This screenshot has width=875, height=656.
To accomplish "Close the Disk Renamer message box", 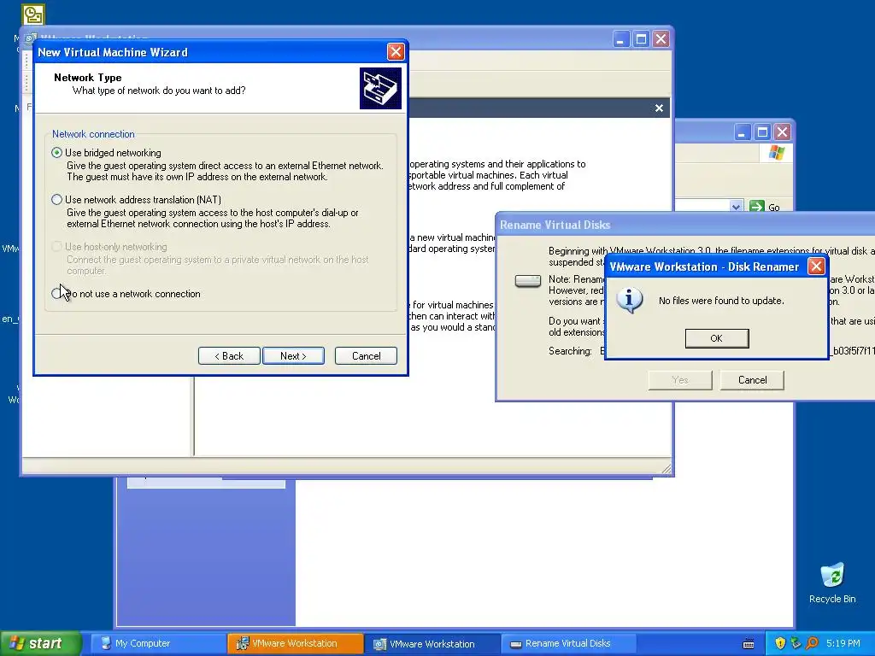I will pos(816,266).
